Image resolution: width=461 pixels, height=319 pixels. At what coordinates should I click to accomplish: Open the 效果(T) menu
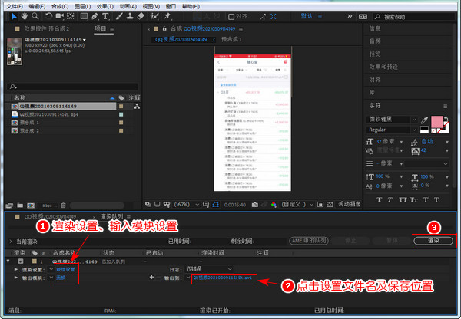pyautogui.click(x=105, y=6)
